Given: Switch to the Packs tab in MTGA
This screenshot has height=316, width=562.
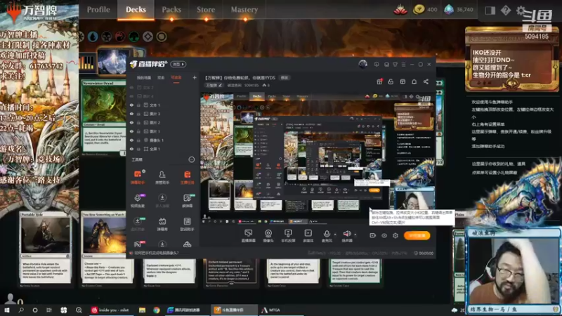Looking at the screenshot, I should pos(171,10).
